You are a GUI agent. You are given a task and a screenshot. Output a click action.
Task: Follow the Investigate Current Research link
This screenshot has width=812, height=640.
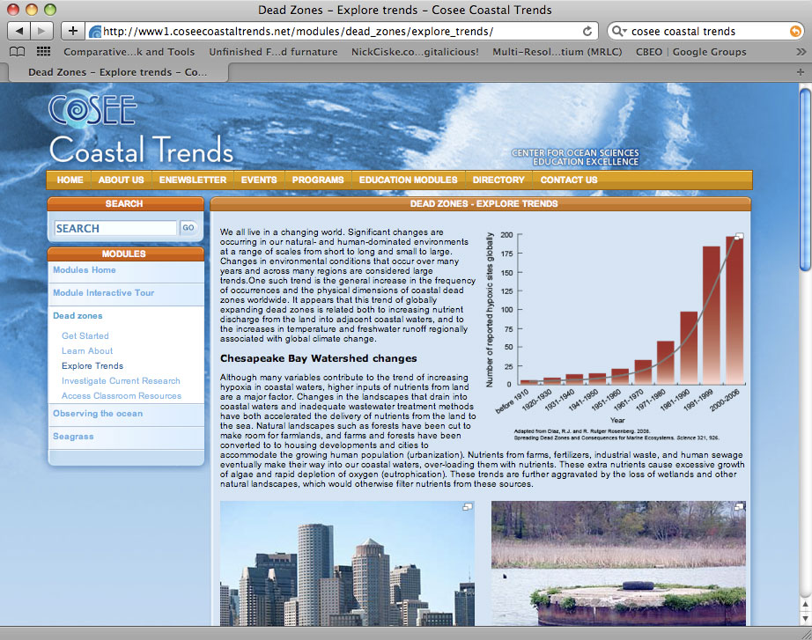click(121, 381)
